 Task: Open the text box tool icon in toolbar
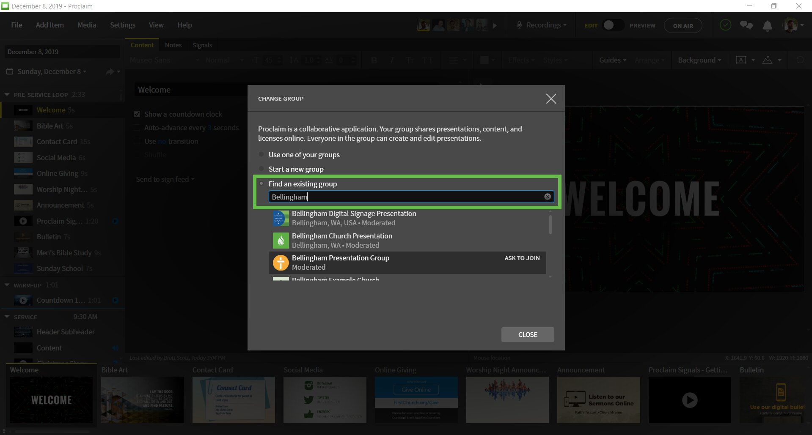click(x=741, y=60)
